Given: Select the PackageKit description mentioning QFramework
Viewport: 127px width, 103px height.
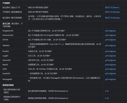Looking at the screenshot, I should pyautogui.click(x=64, y=79).
